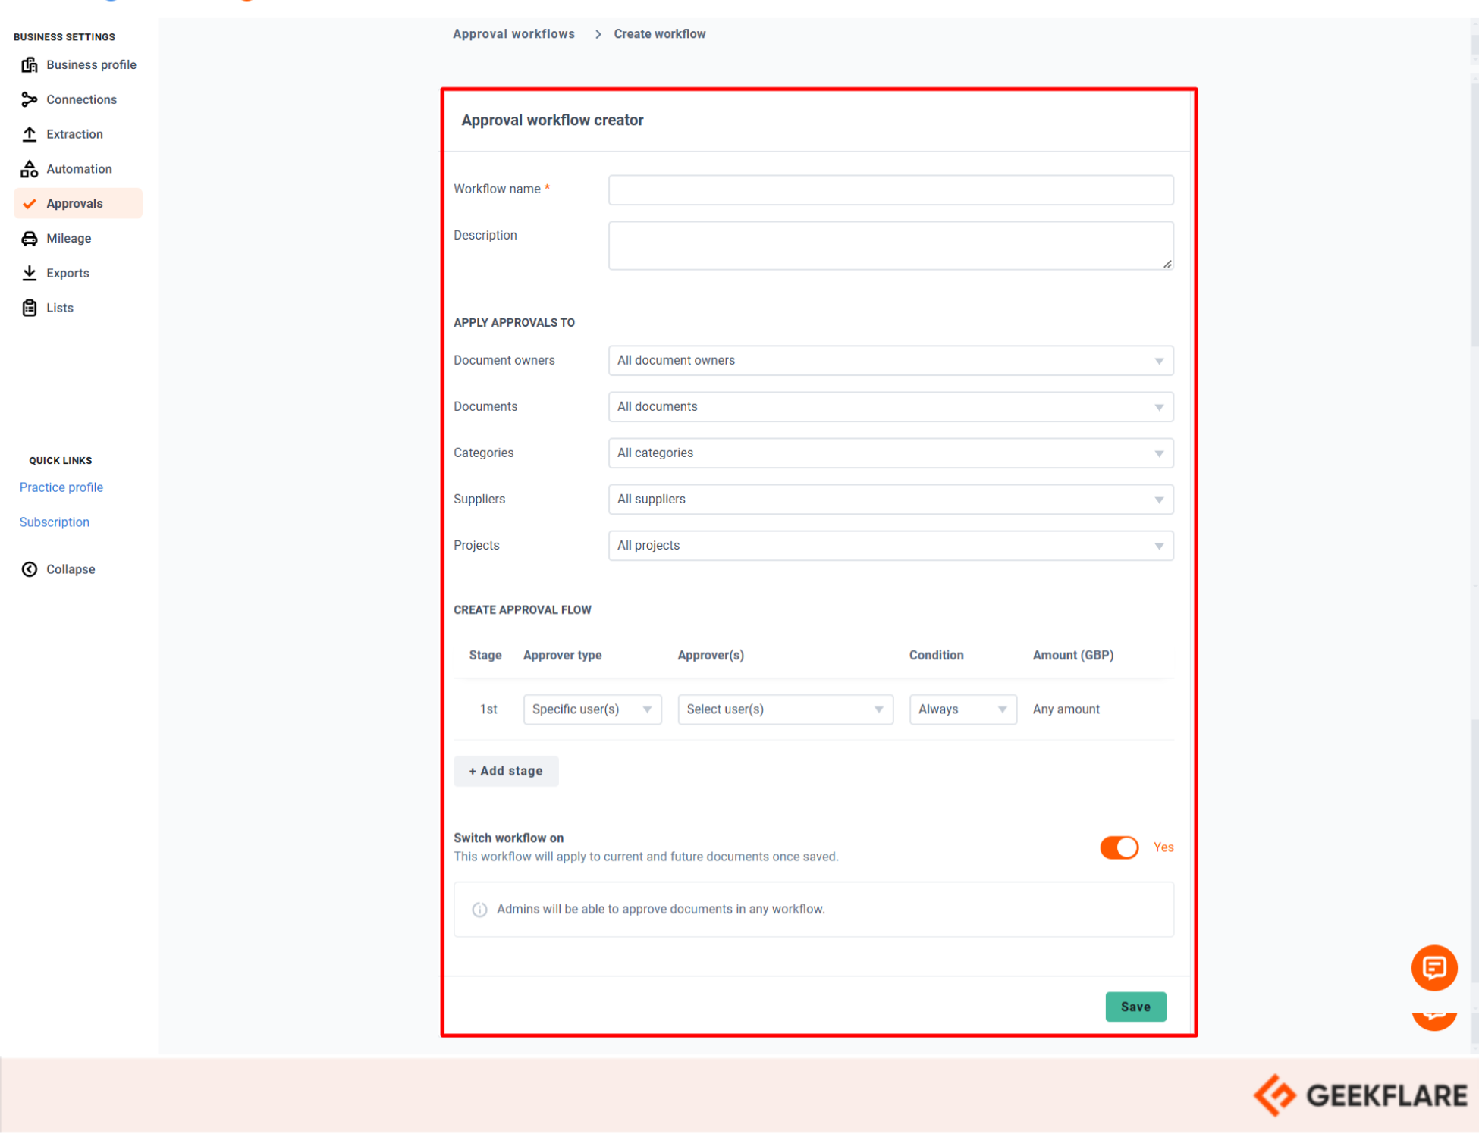Click the Exports download arrow icon
This screenshot has height=1137, width=1479.
[x=30, y=273]
